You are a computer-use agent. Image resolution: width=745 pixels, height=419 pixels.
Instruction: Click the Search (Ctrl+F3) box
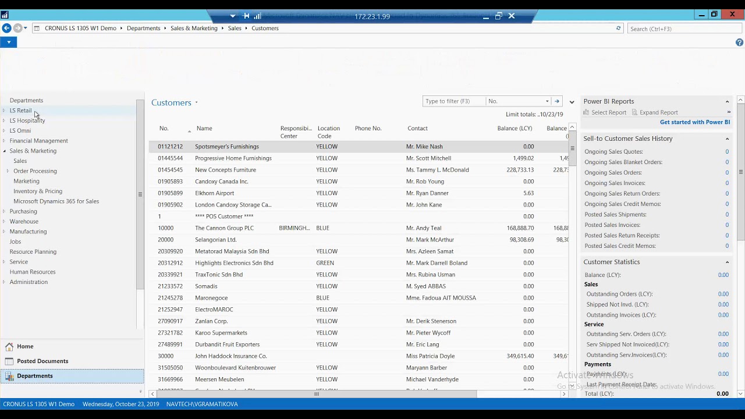tap(684, 29)
